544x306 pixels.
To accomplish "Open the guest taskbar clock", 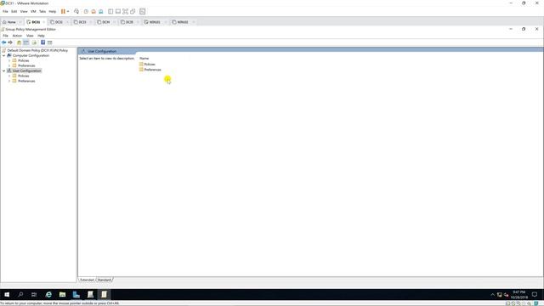I will (x=519, y=295).
